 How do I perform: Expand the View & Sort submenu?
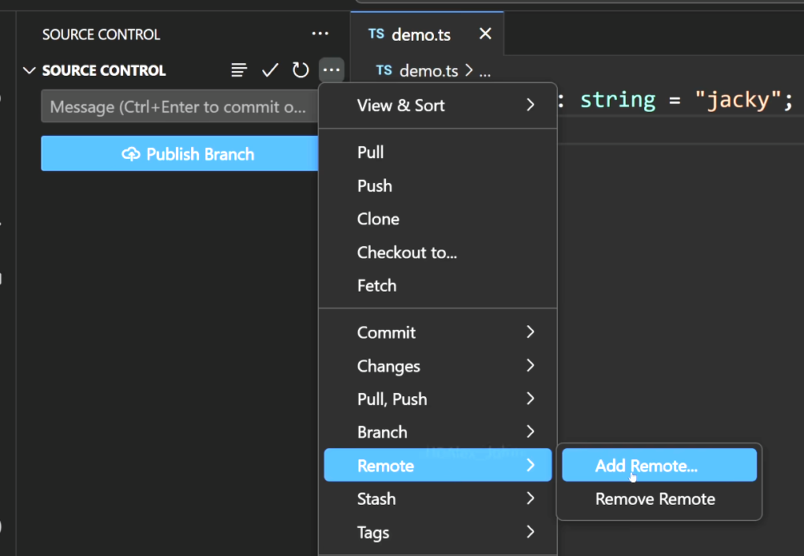pyautogui.click(x=437, y=105)
